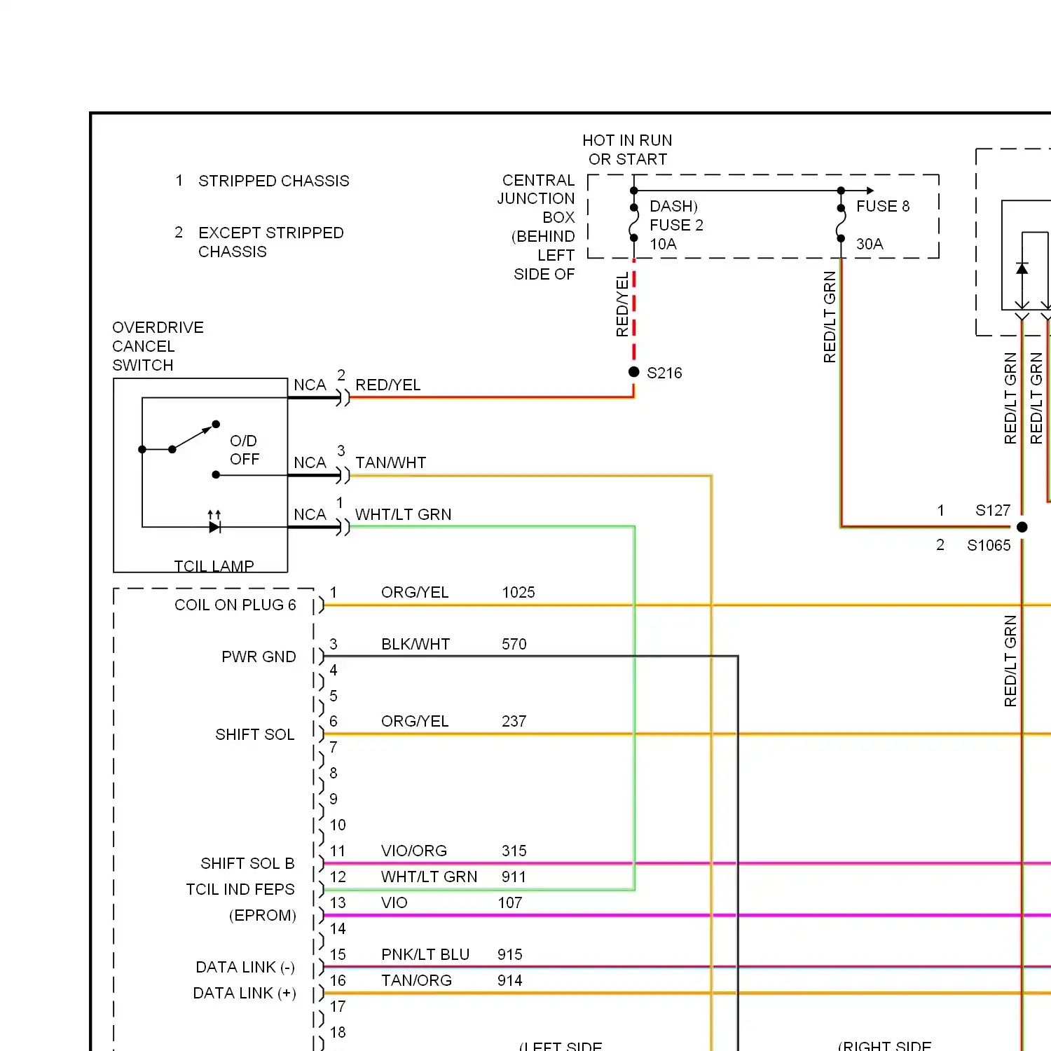Image resolution: width=1051 pixels, height=1051 pixels.
Task: Click the SHIFT SOL B label
Action: [x=247, y=863]
